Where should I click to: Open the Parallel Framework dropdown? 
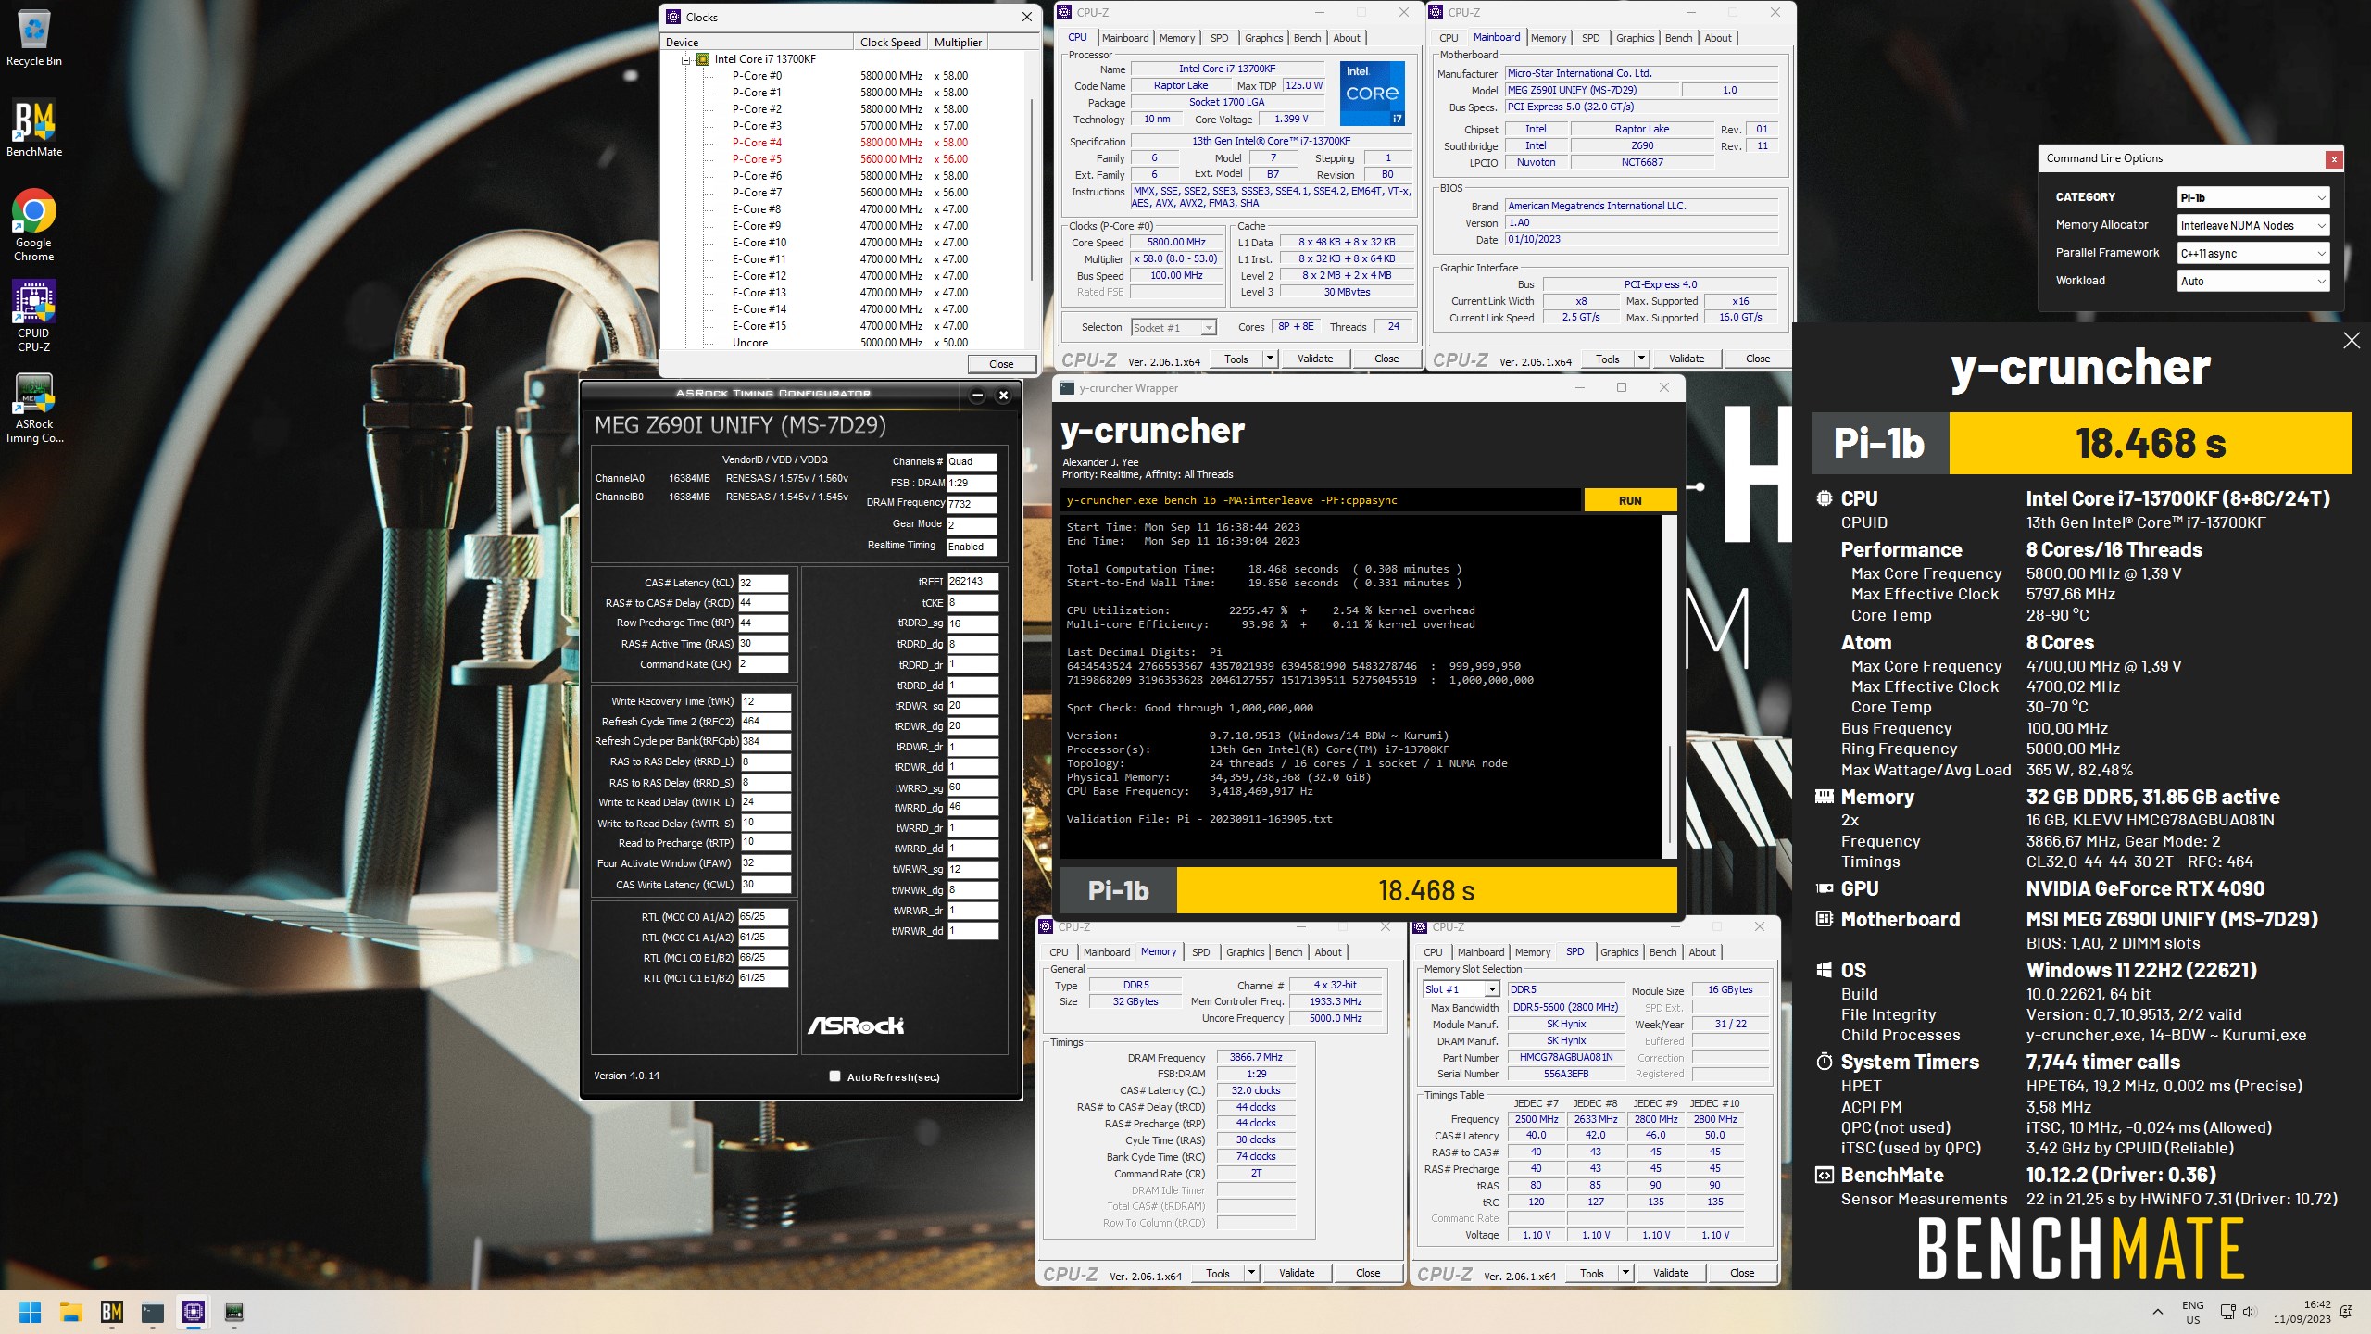click(2252, 253)
